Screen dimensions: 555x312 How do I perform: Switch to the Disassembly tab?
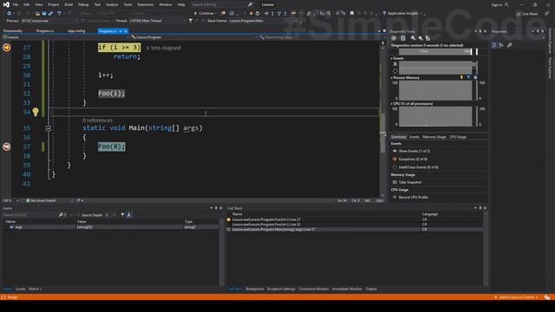coord(13,31)
